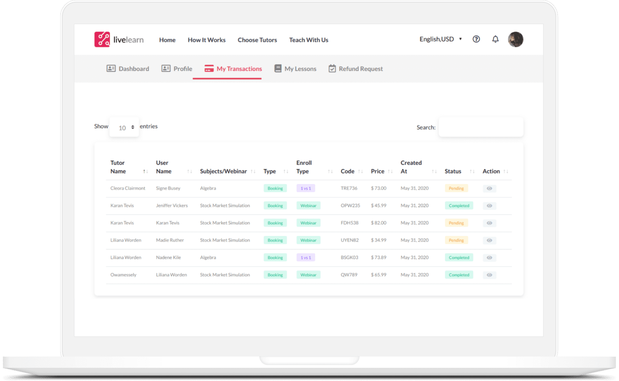Open the notifications bell

click(495, 39)
